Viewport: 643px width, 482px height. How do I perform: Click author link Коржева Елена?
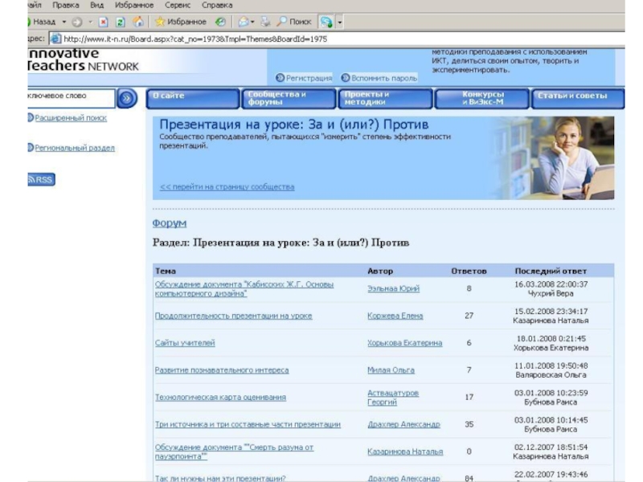(395, 316)
